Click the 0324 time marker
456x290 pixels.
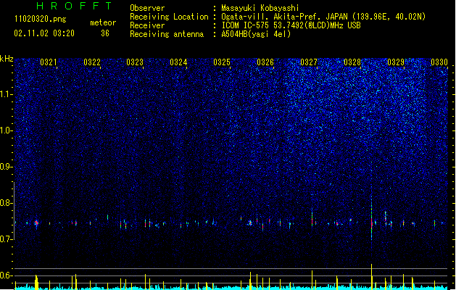pyautogui.click(x=178, y=62)
